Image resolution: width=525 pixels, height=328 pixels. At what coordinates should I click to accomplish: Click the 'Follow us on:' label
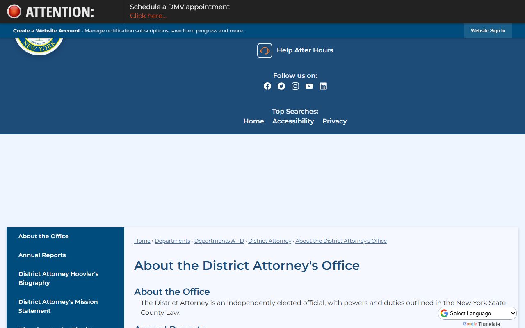pos(295,76)
